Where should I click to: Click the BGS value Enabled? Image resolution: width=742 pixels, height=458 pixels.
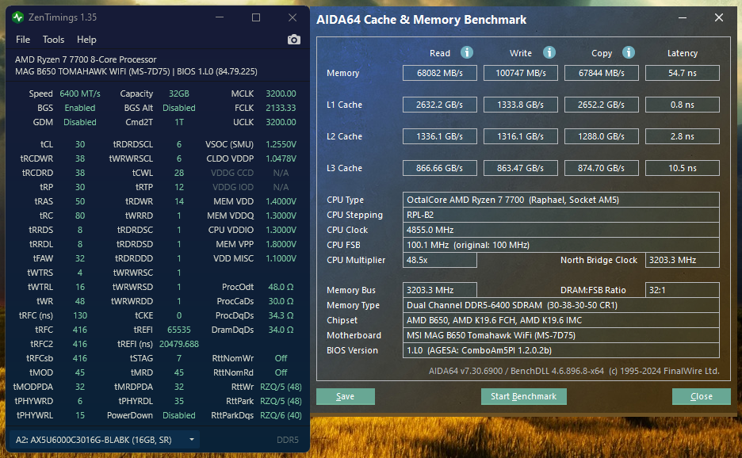pyautogui.click(x=80, y=108)
